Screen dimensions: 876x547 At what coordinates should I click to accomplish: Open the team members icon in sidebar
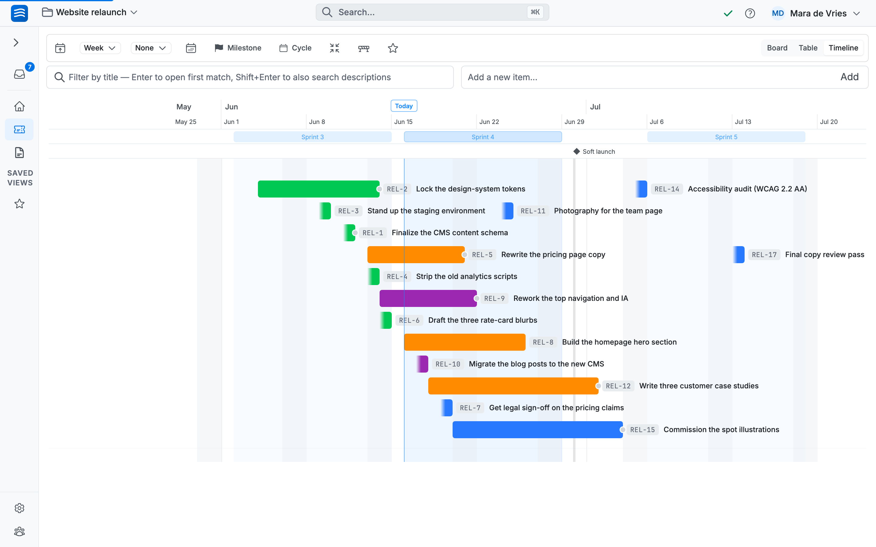tap(19, 531)
